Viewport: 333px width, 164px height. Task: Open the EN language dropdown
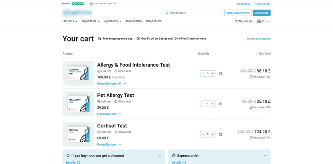click(263, 21)
